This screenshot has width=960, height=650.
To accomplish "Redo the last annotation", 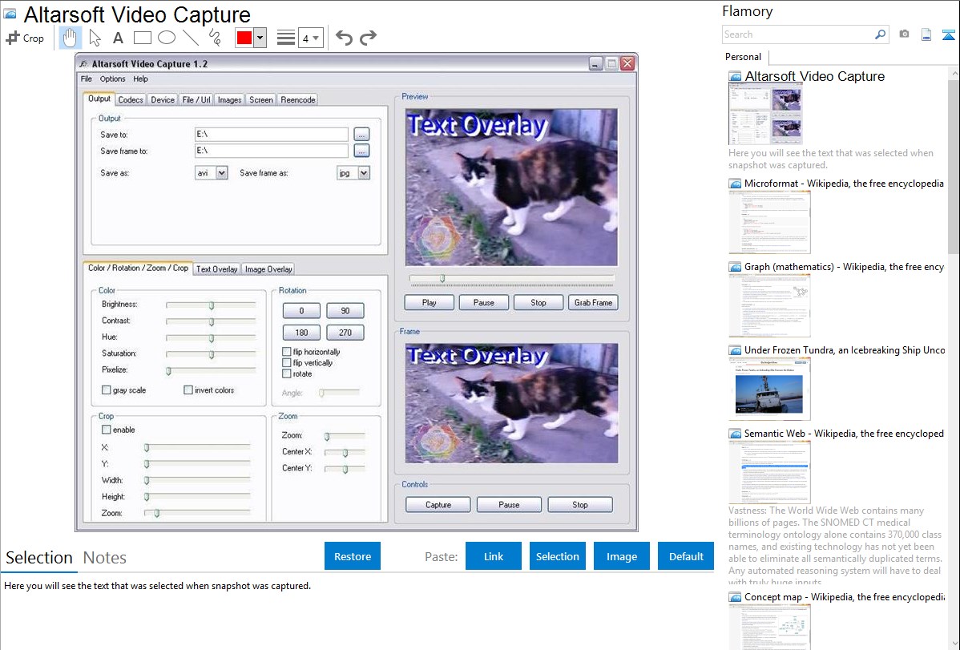I will click(368, 38).
